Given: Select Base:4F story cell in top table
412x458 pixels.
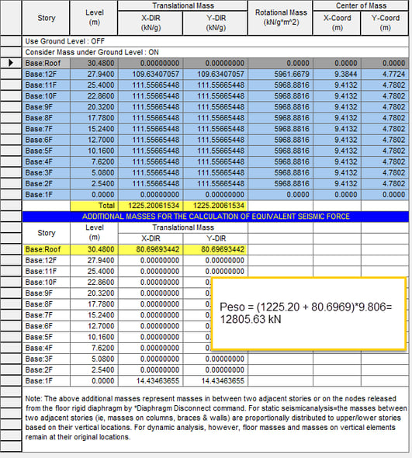Looking at the screenshot, I should pos(46,161).
